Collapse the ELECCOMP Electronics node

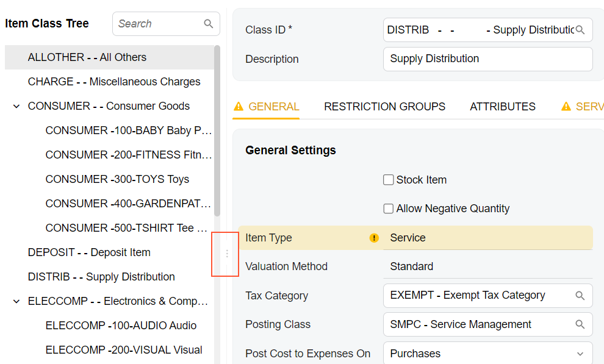pos(16,301)
